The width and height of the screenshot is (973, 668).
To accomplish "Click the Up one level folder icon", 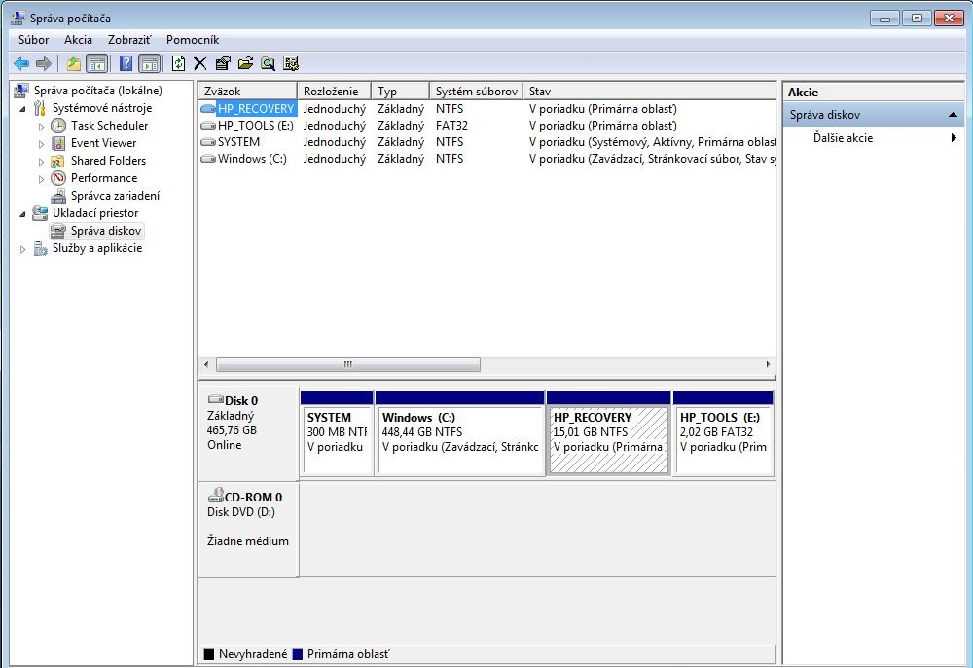I will (x=74, y=63).
